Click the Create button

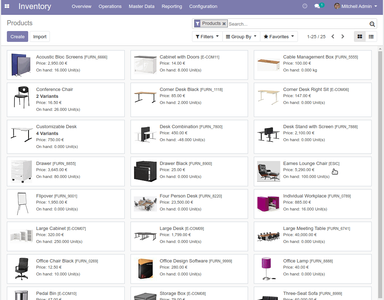point(17,36)
